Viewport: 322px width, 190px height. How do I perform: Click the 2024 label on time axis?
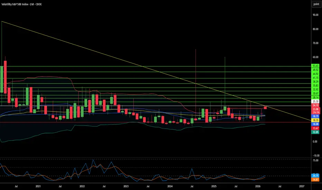click(170, 186)
